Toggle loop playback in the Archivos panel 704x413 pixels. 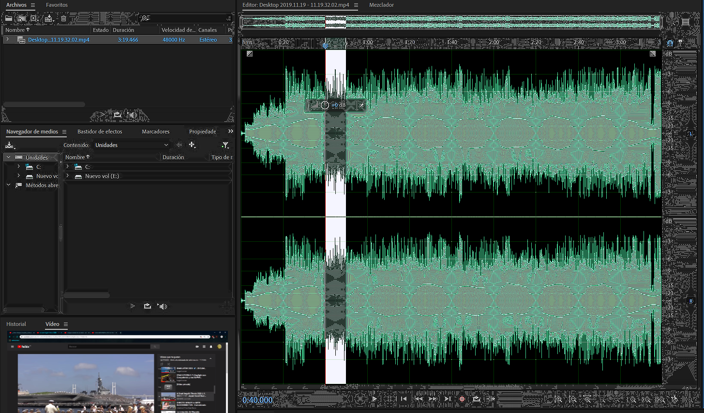(117, 115)
